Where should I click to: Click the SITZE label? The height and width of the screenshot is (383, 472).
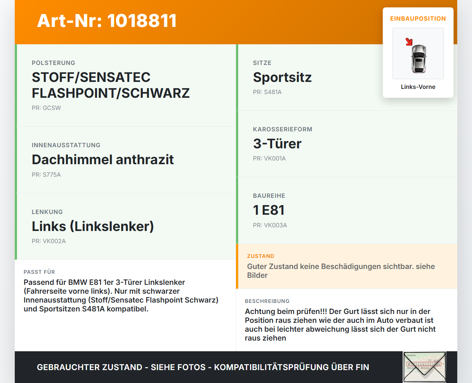(x=262, y=63)
